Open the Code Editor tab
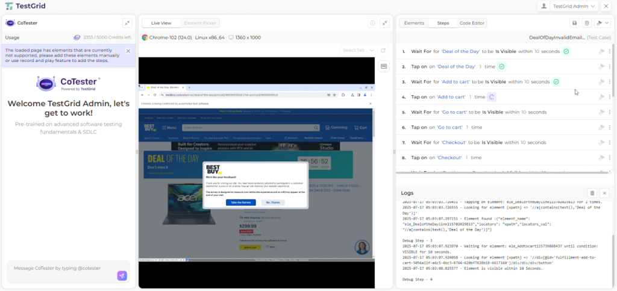The height and width of the screenshot is (291, 617). coord(472,23)
